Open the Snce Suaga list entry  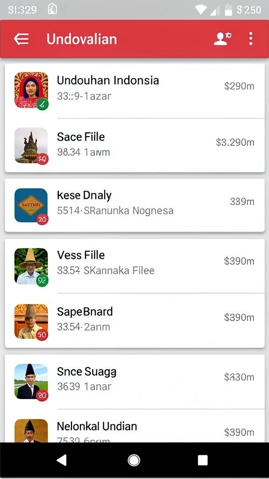pyautogui.click(x=134, y=381)
